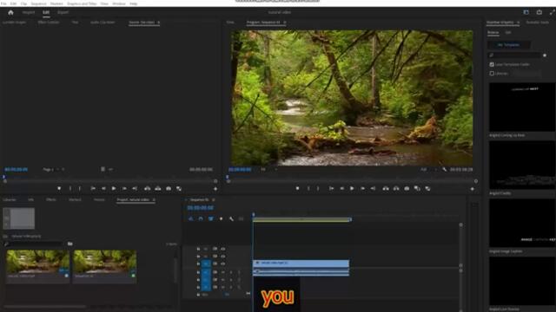Open Program monitor settings wrench
Screen dimensions: 556x312
[444, 170]
